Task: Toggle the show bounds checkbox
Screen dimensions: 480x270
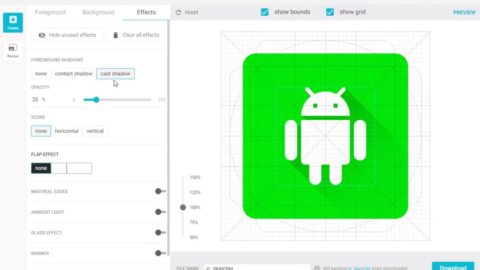Action: tap(265, 12)
